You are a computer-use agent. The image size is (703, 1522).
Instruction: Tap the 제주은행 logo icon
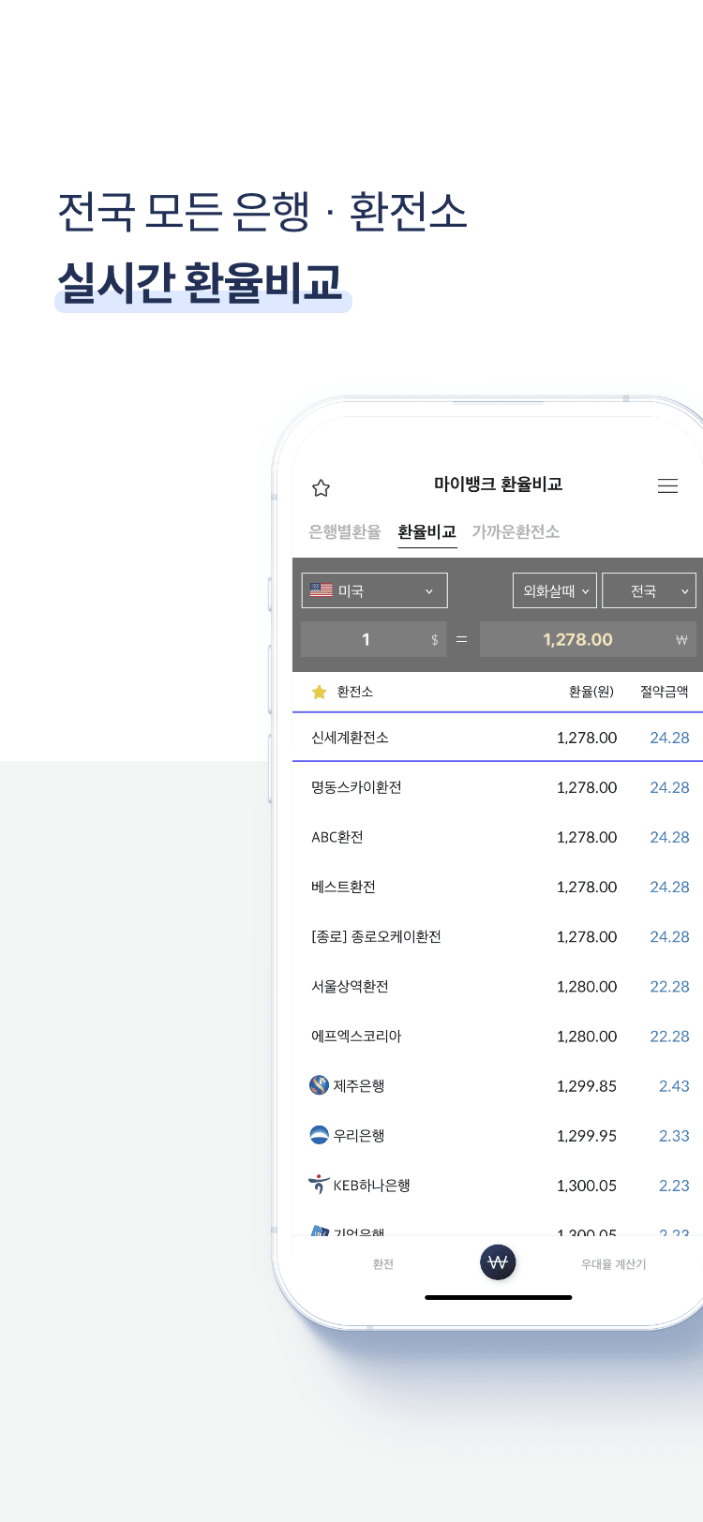[319, 1085]
